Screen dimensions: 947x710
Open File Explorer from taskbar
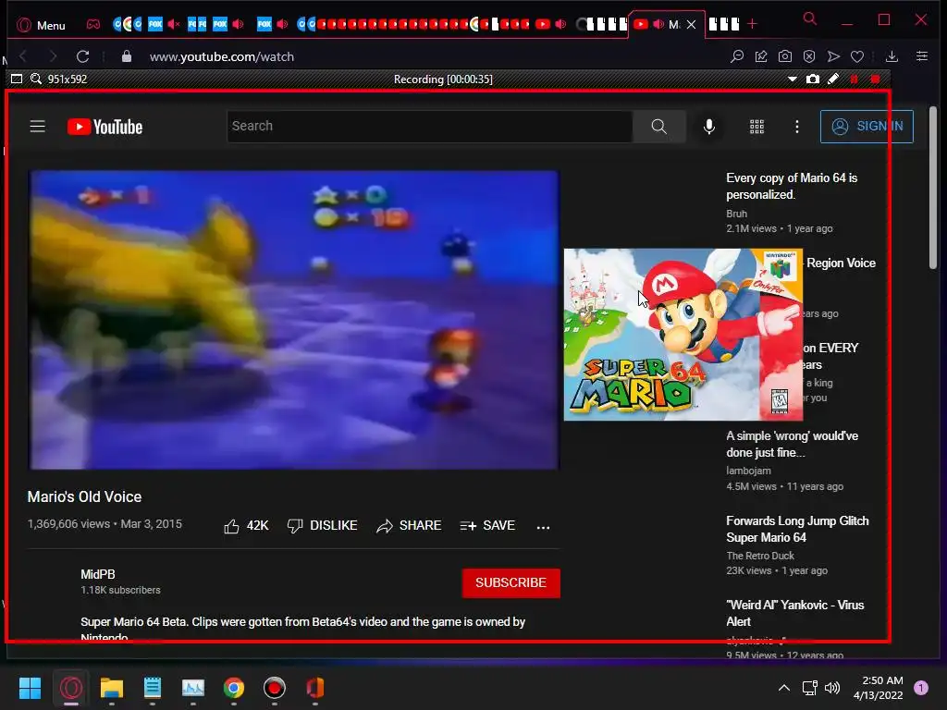[112, 688]
